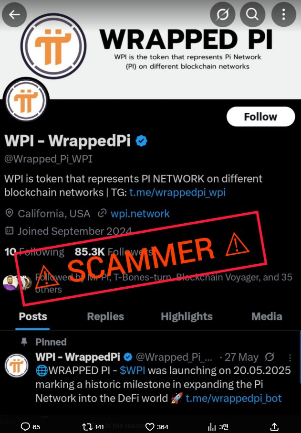The image size is (301, 433).
Task: Open search with the magnifier icon
Action: coord(252,14)
